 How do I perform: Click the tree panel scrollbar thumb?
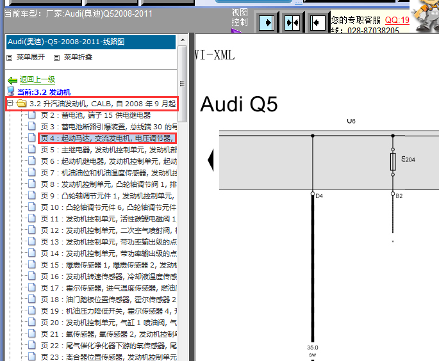pyautogui.click(x=183, y=84)
